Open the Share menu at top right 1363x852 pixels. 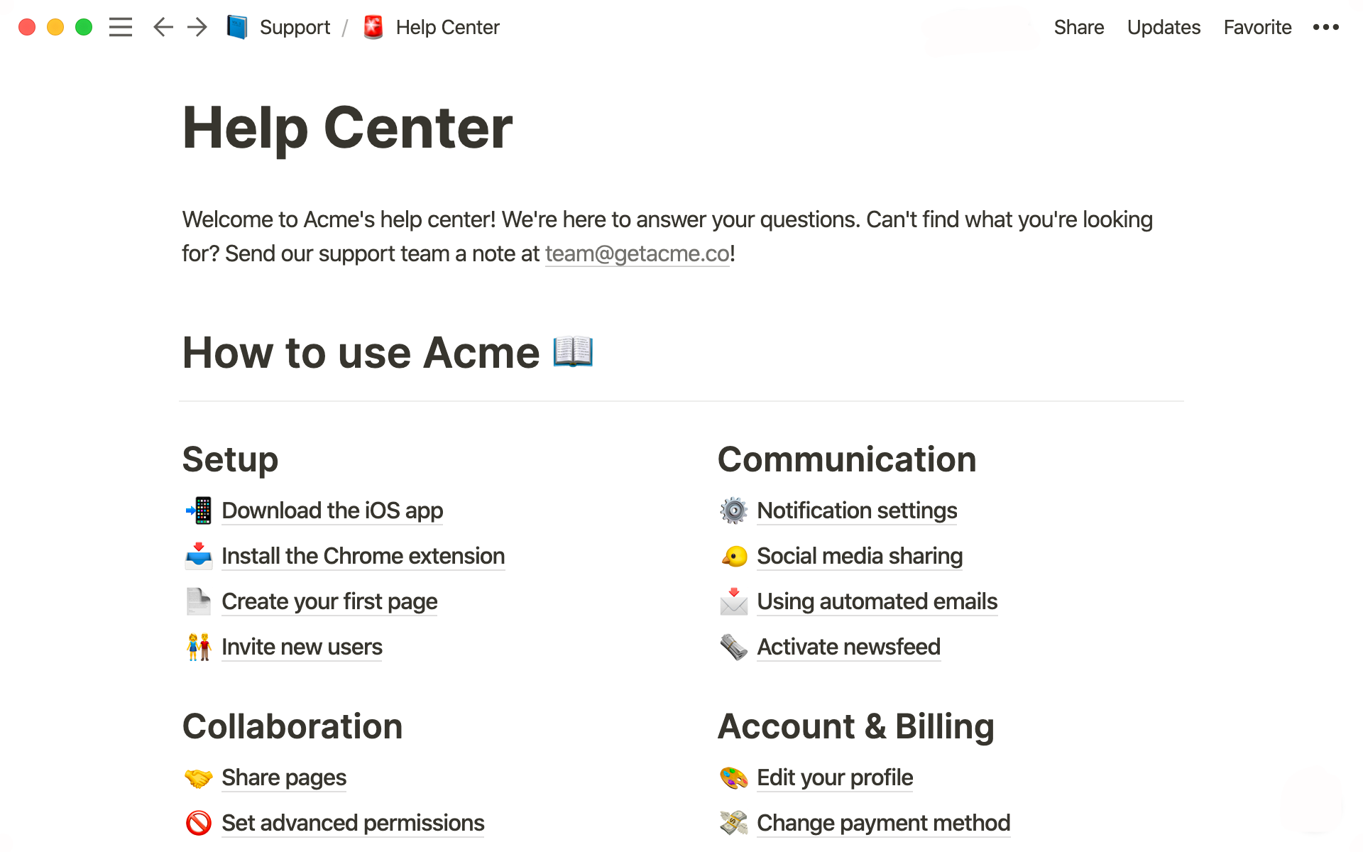click(1078, 26)
